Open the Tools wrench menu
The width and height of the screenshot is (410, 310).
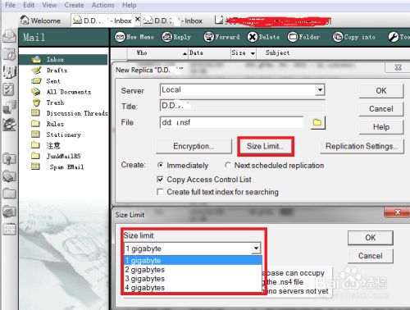[399, 37]
